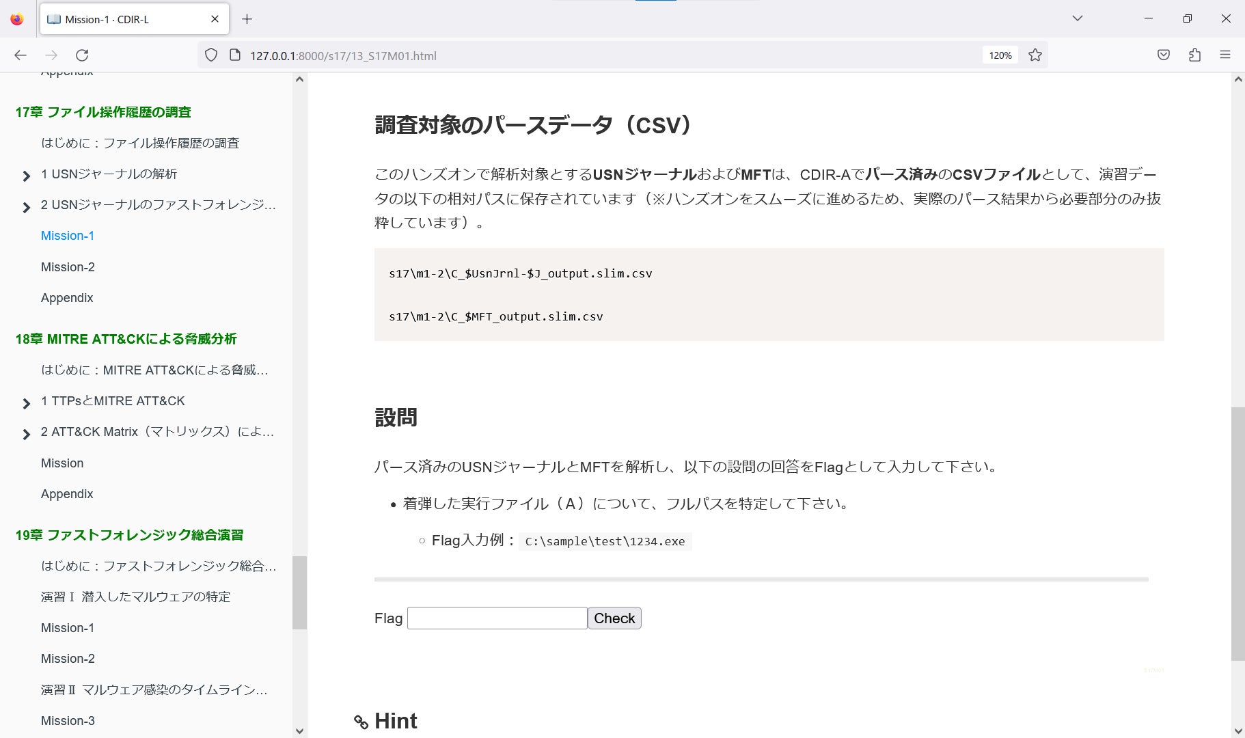The image size is (1245, 738).
Task: Click the page info document icon
Action: pos(234,55)
